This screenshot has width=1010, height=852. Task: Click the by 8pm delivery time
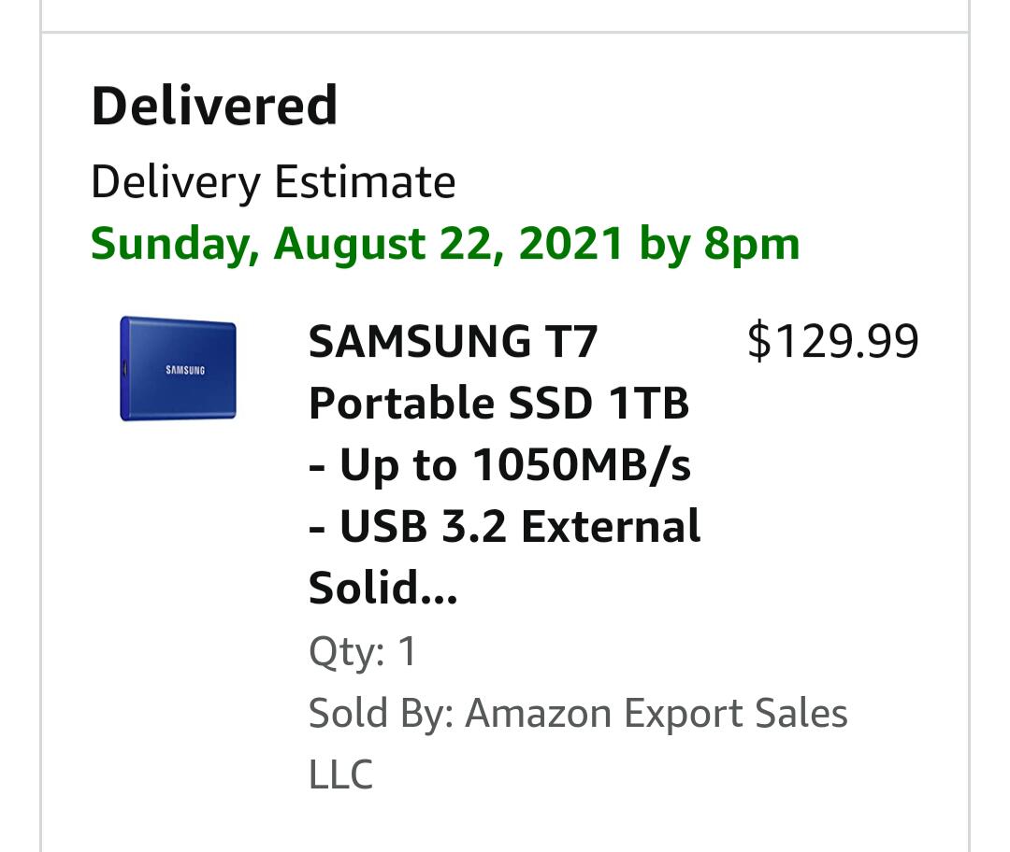(x=719, y=245)
